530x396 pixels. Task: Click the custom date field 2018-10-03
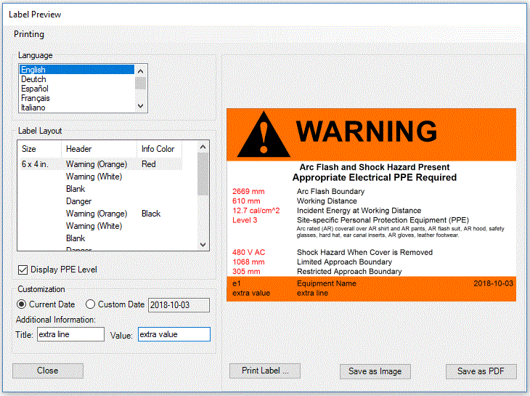pyautogui.click(x=179, y=305)
